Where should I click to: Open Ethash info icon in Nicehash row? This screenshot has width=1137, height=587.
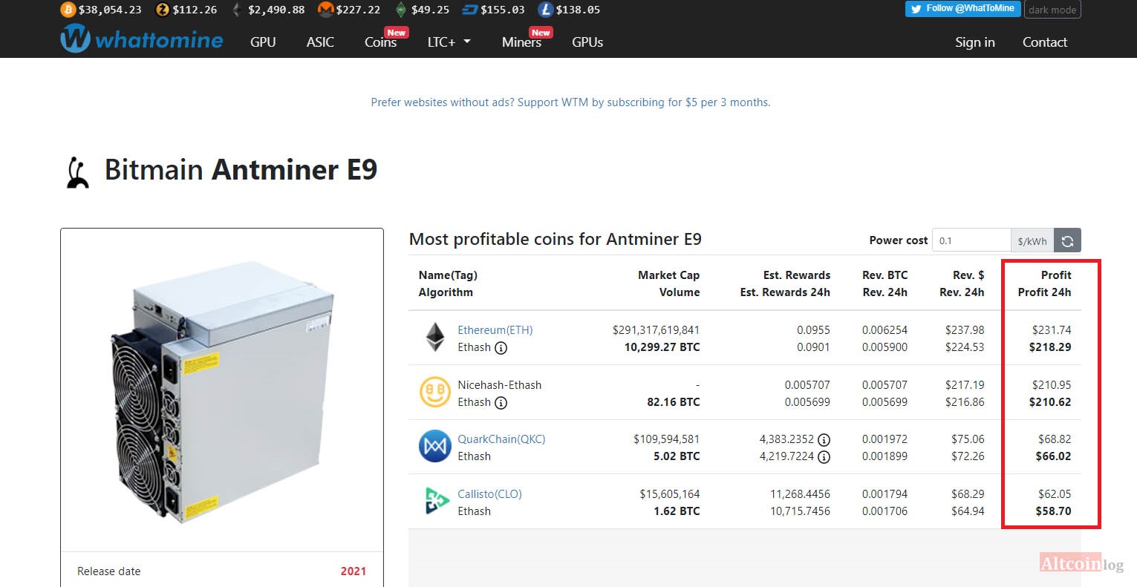click(501, 403)
